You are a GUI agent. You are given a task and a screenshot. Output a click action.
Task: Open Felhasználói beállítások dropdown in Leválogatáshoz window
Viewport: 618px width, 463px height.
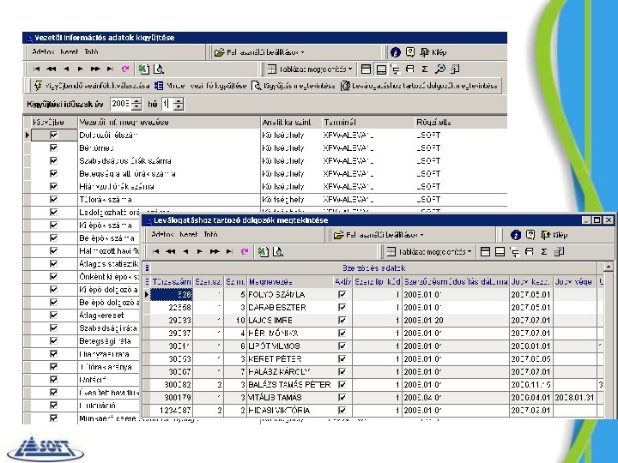(x=379, y=235)
